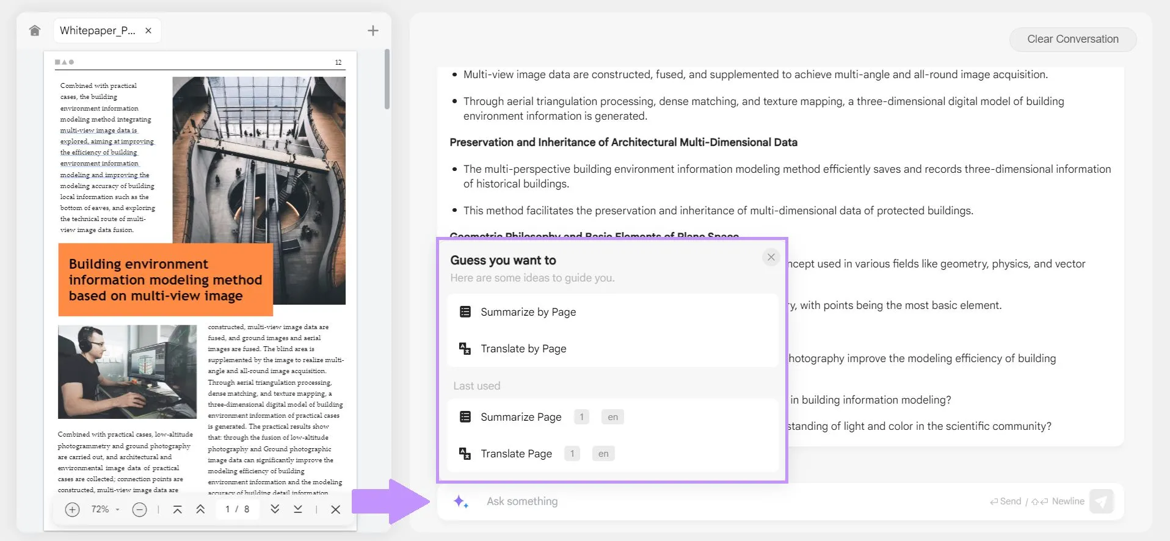Choose last used Translate Page action

point(515,454)
